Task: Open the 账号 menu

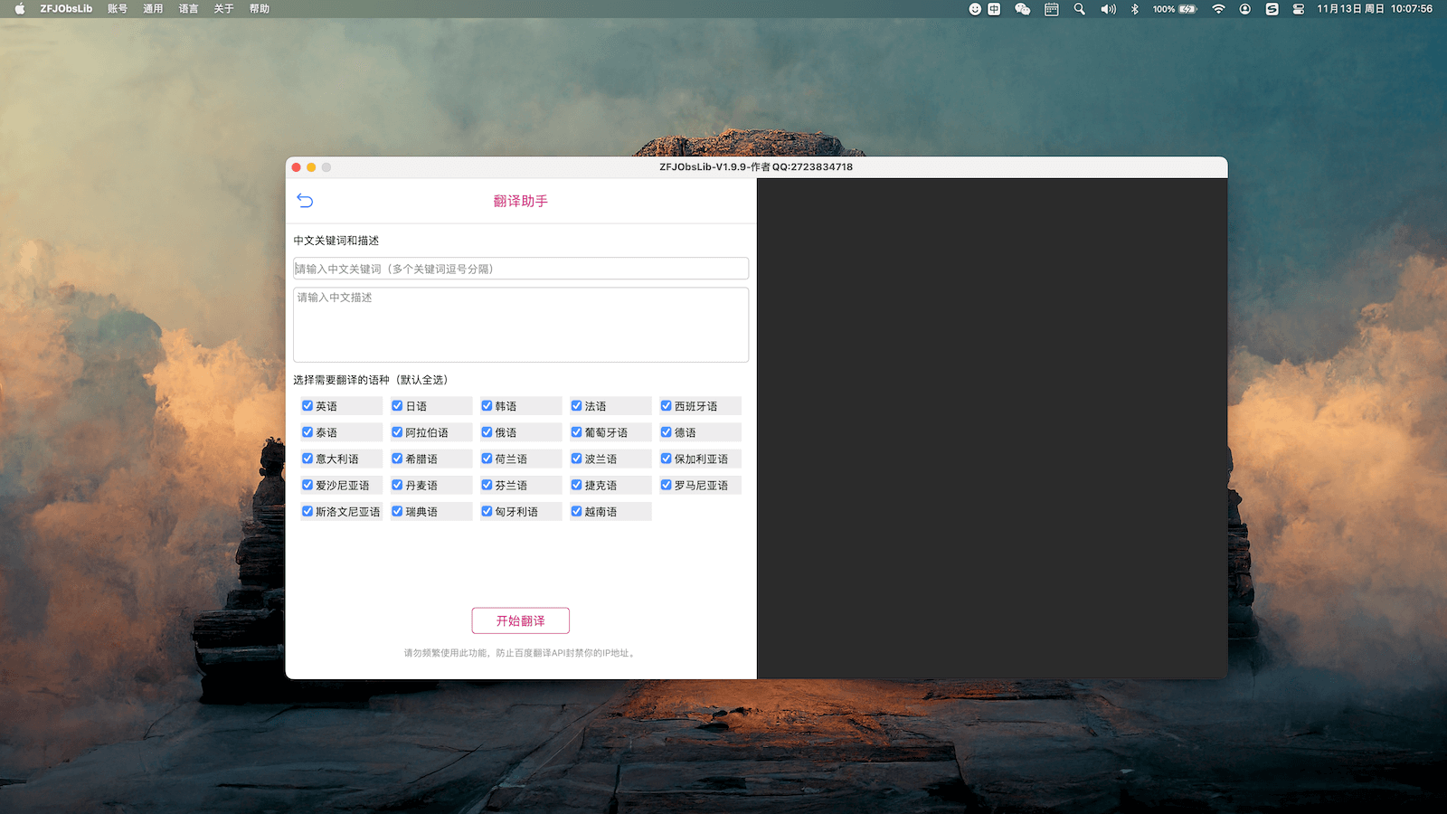Action: pyautogui.click(x=118, y=9)
